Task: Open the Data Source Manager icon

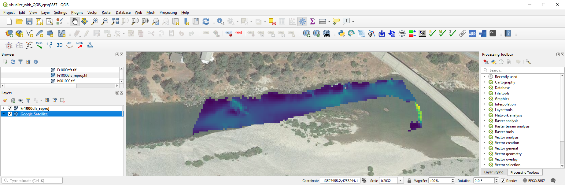Action: pos(9,33)
